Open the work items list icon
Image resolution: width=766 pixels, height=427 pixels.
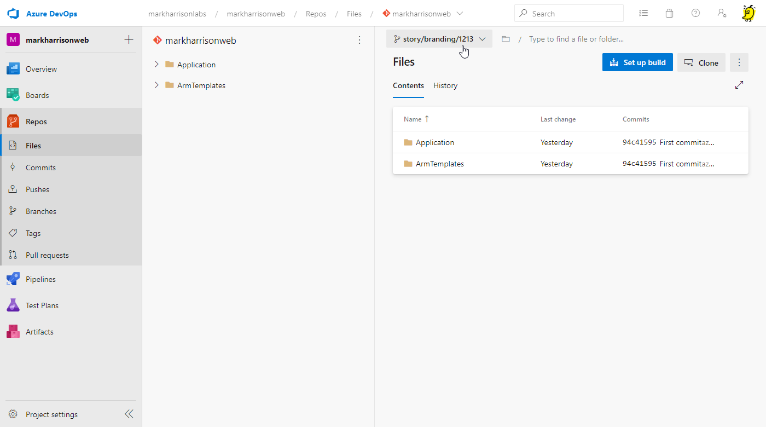643,14
